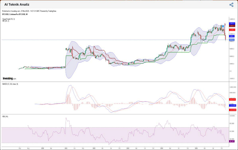Click the blue marker icon on the price chart

tap(223, 26)
